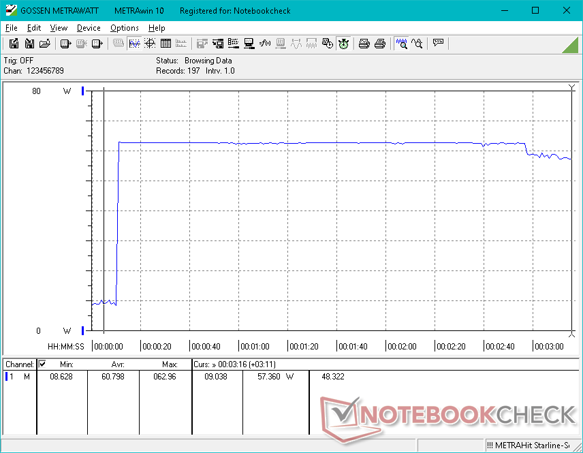The height and width of the screenshot is (453, 583).
Task: Open the channel settings icon with screwdriver
Action: [234, 44]
